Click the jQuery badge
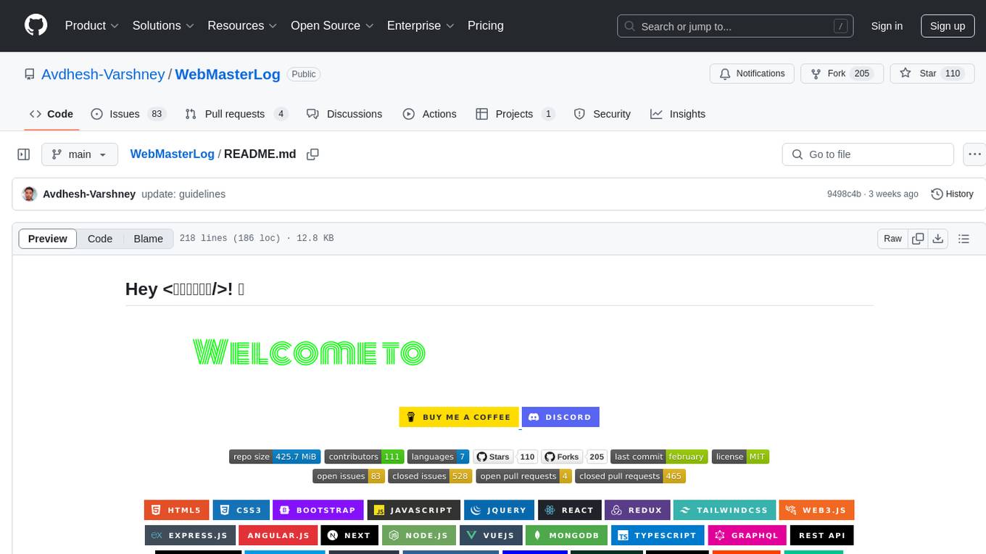 pos(500,510)
